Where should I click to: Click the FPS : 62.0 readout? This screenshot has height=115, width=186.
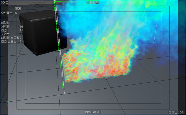92,112
